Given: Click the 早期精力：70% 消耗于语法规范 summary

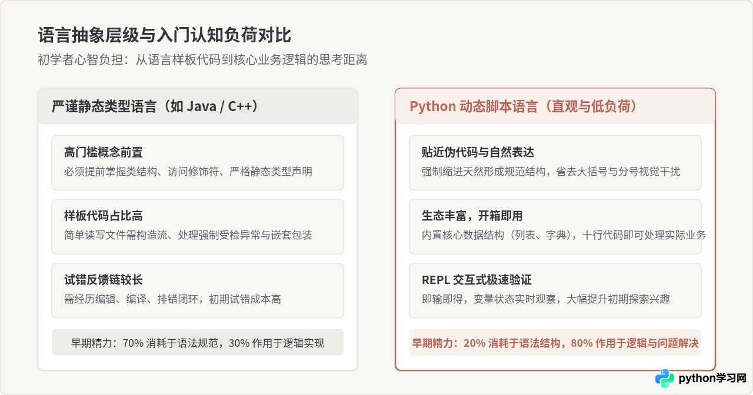Looking at the screenshot, I should click(198, 343).
